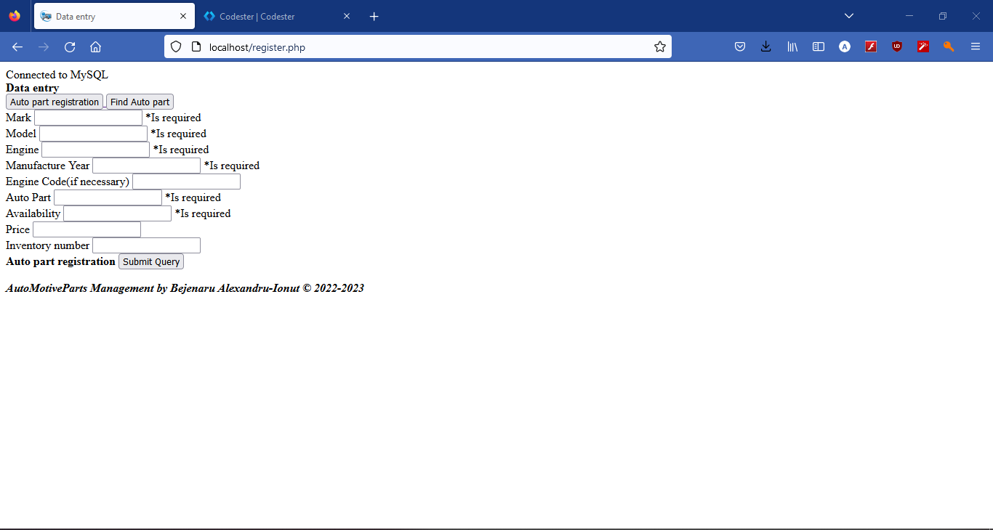Open the Save to Pocket icon

[x=739, y=47]
